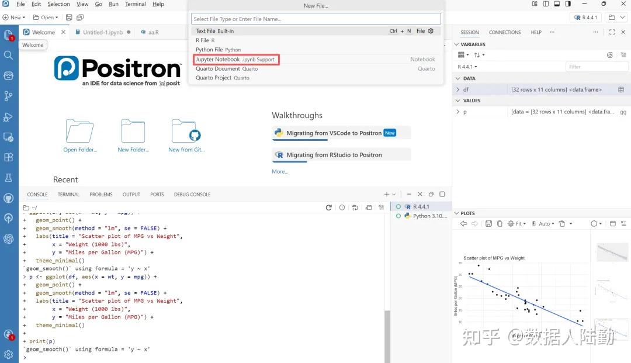Open the New dropdown in toolbar
The height and width of the screenshot is (363, 631).
(14, 18)
